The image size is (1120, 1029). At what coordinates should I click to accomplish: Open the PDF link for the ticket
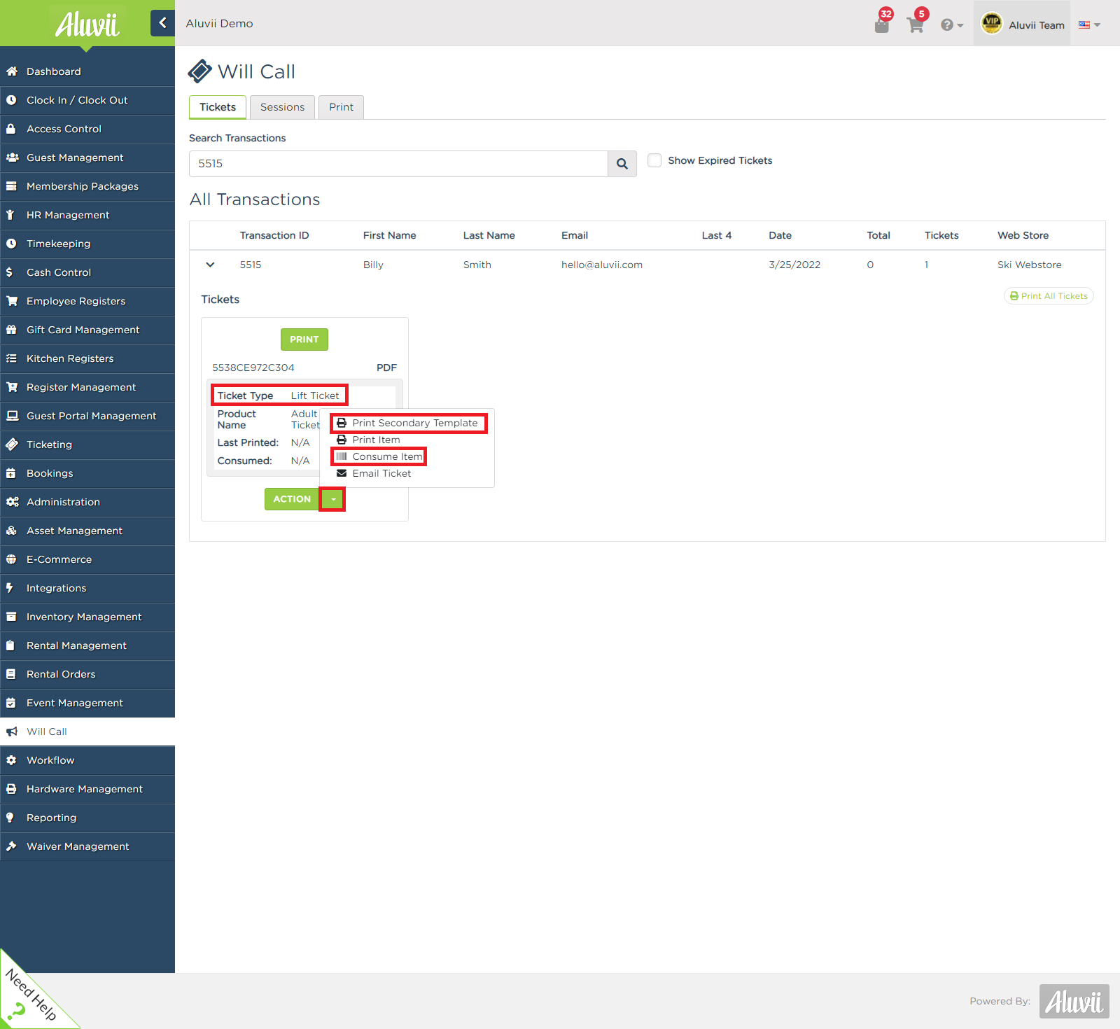[386, 367]
